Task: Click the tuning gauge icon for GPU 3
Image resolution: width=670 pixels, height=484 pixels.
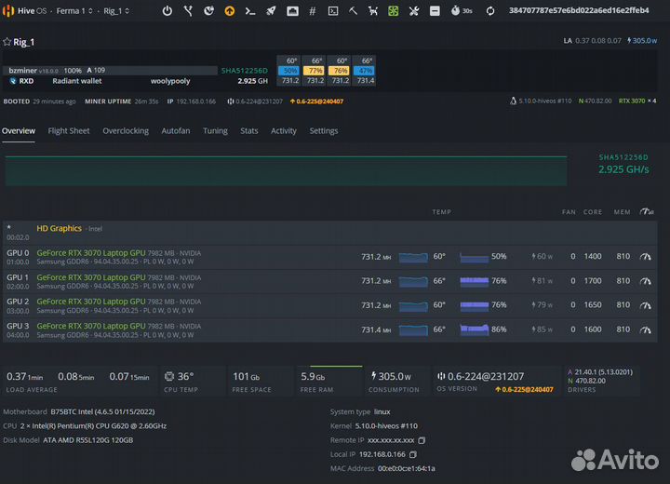Action: [645, 329]
